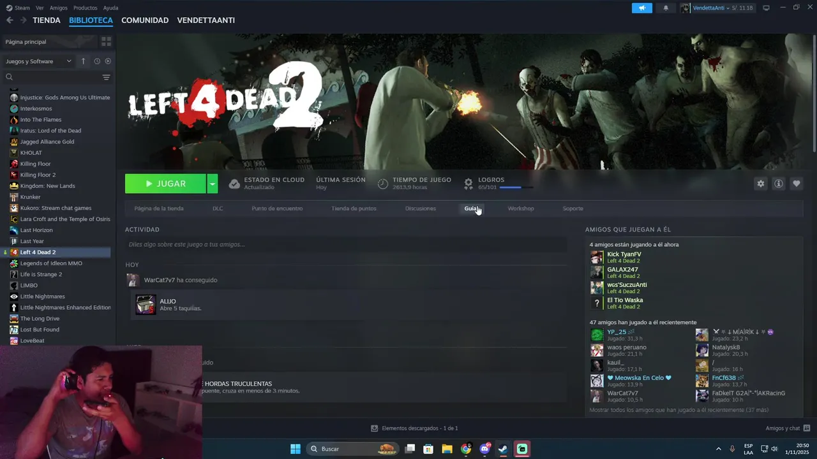The image size is (817, 459).
Task: Click the Steam taskbar icon
Action: tap(503, 449)
